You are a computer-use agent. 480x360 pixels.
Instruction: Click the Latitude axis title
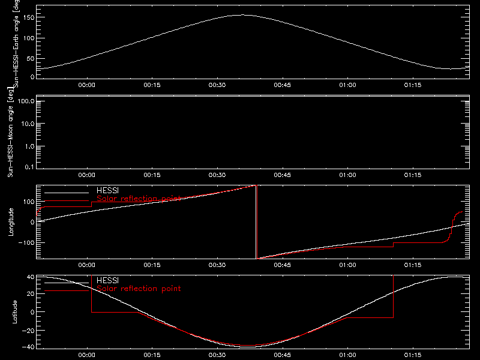(x=14, y=312)
